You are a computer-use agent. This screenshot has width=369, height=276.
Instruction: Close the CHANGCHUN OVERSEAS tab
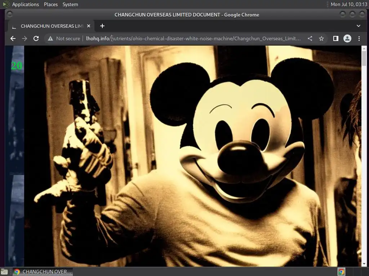pos(89,26)
